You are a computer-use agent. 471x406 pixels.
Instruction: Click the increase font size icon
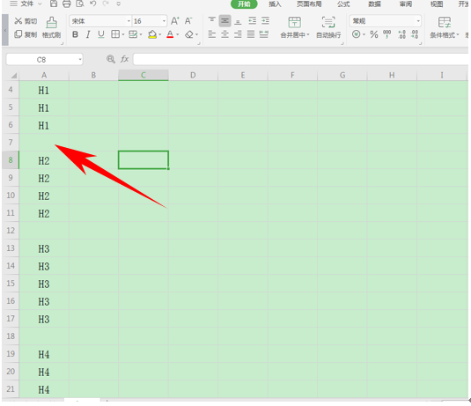click(x=175, y=21)
